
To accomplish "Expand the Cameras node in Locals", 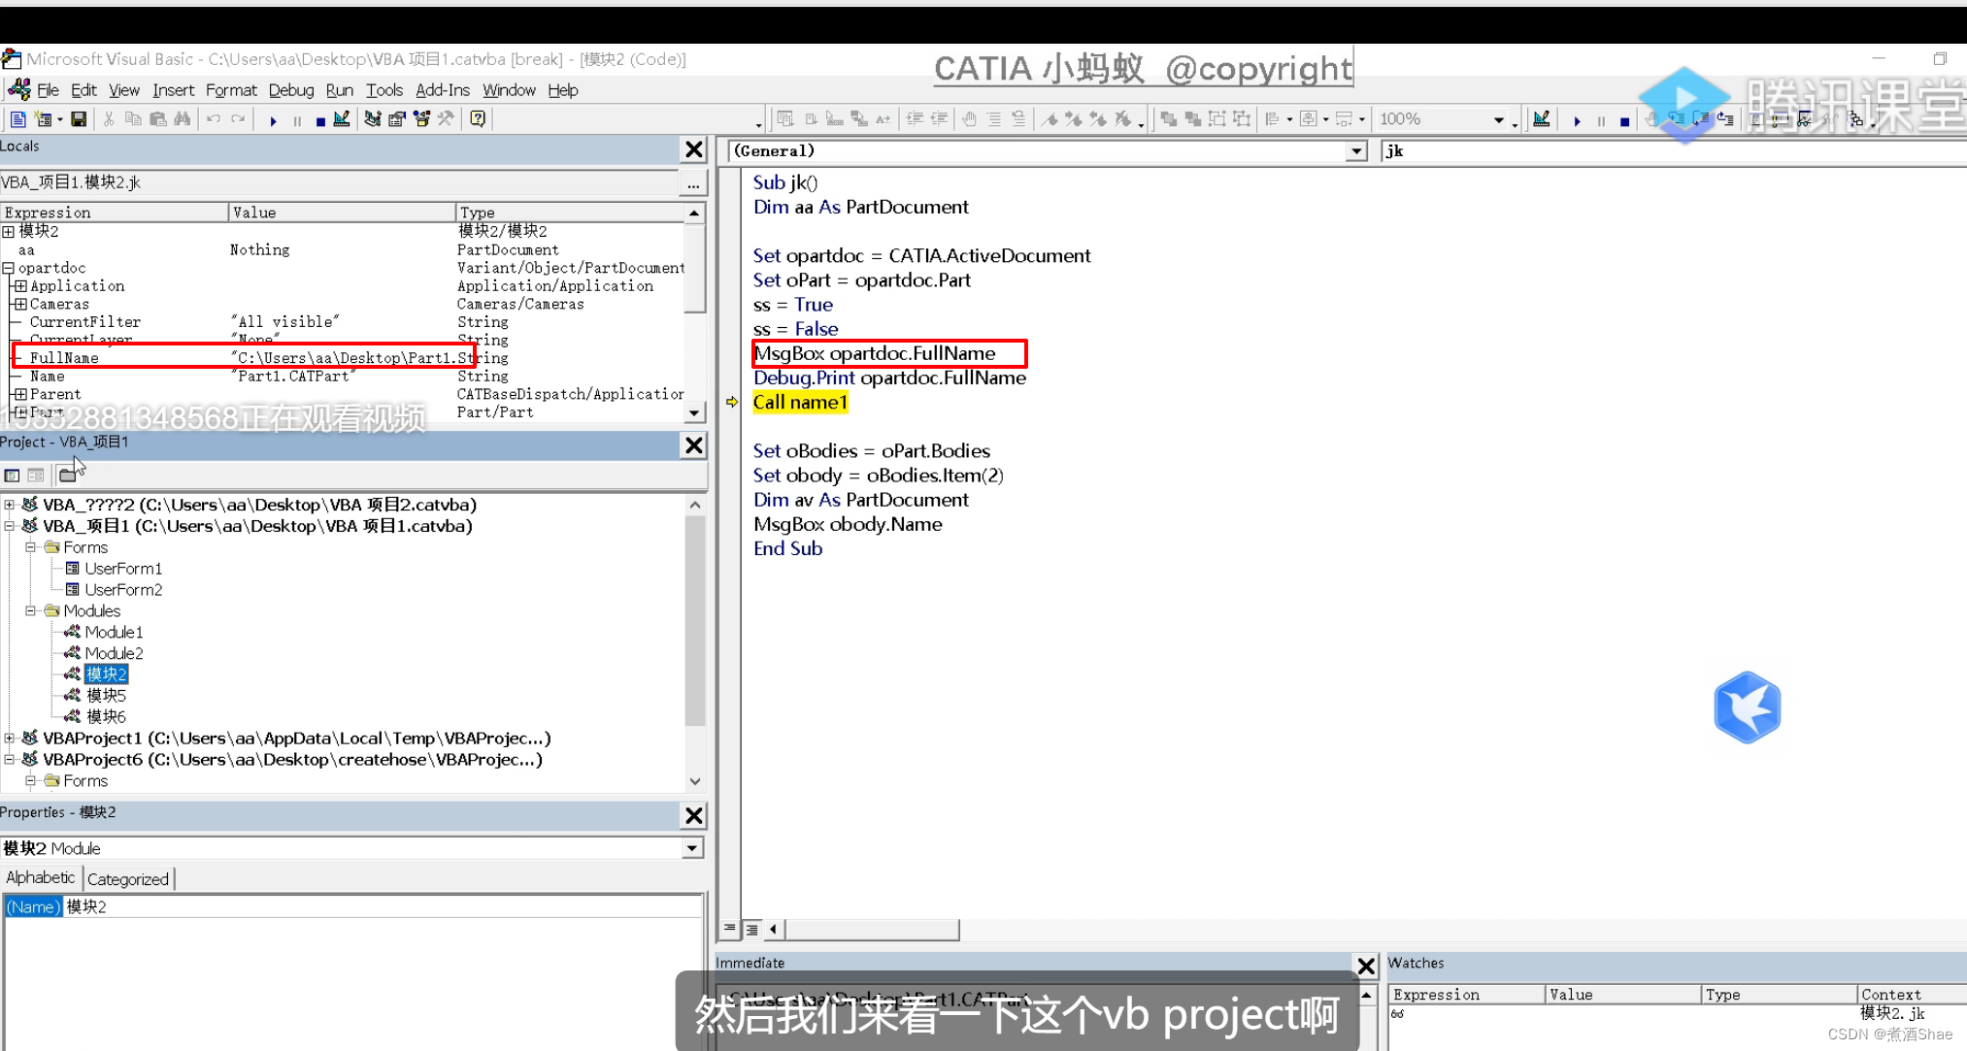I will 20,305.
